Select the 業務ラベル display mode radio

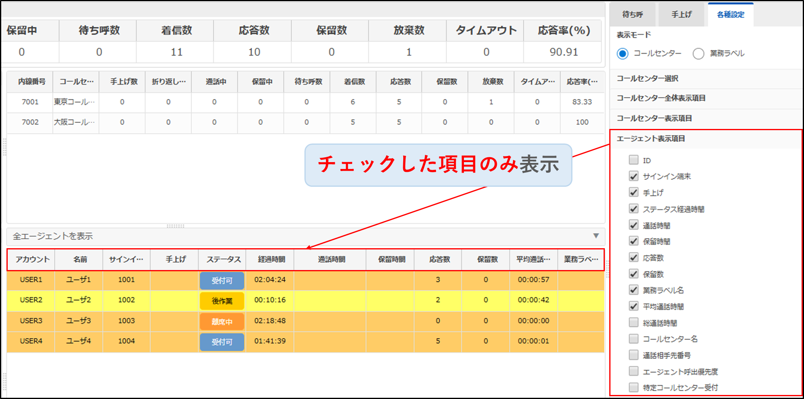click(x=698, y=53)
